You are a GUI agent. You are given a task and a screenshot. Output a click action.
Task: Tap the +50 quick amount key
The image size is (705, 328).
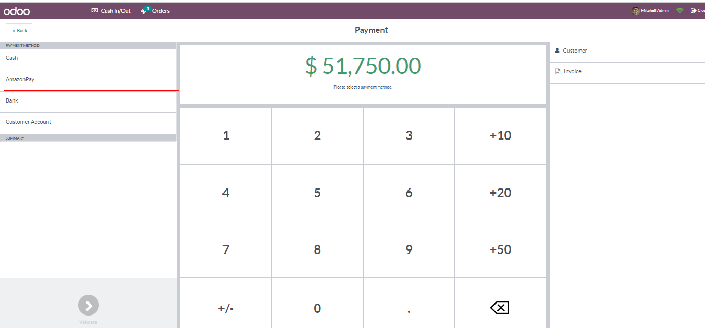pyautogui.click(x=500, y=249)
